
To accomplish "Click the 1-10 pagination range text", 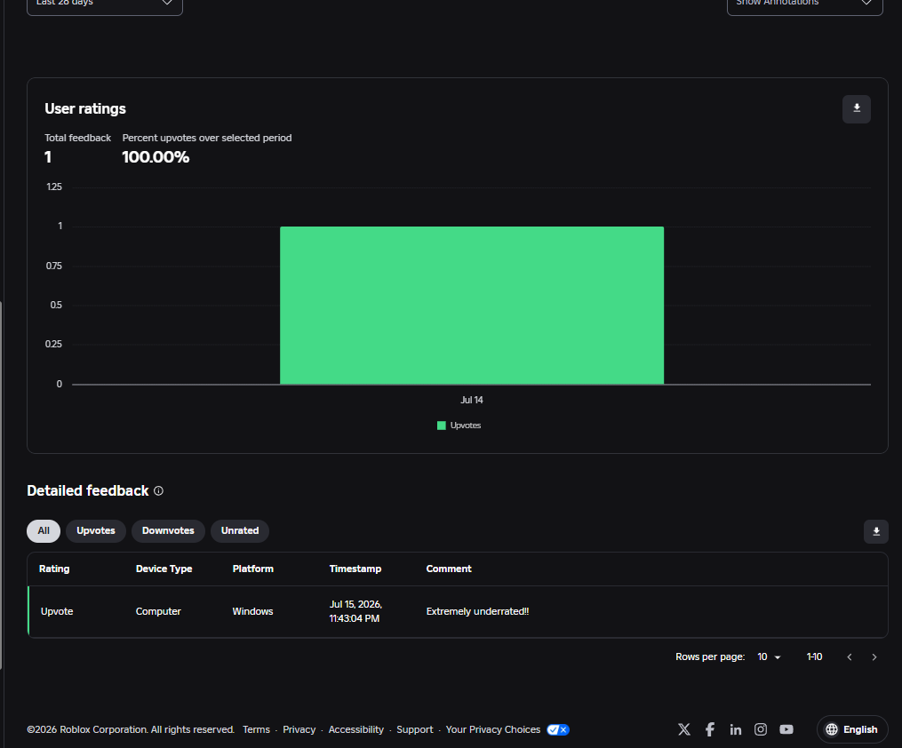I will 814,656.
